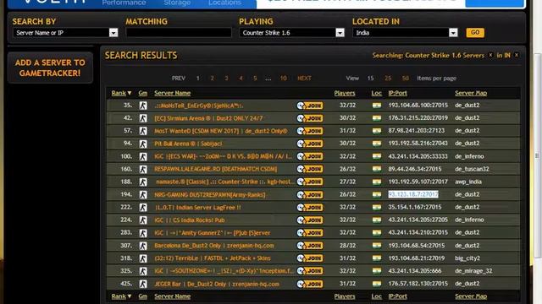
Task: Join the IGC SOUTHZONE server
Action: (310, 271)
